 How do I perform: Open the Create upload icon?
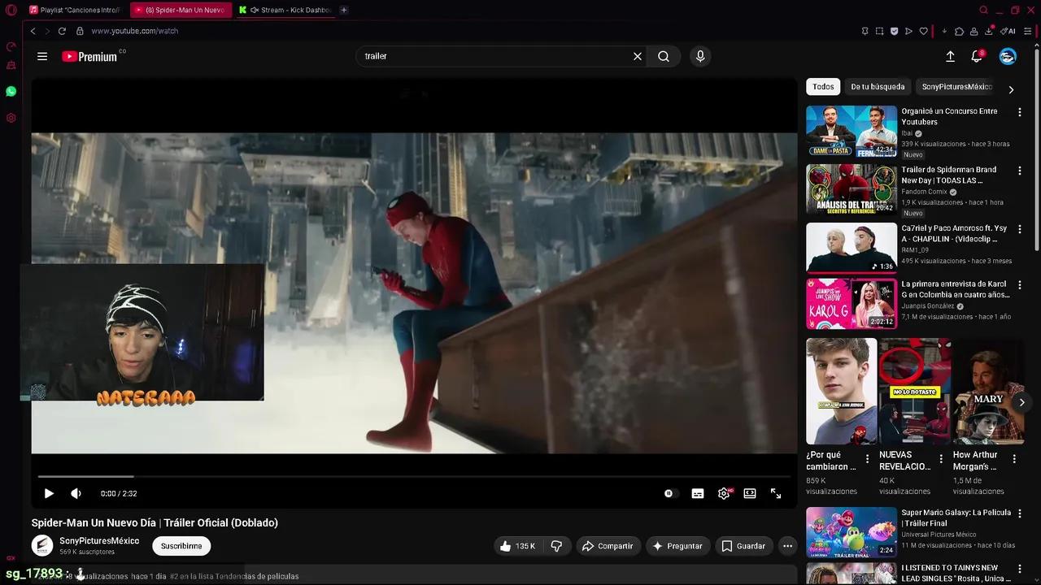coord(950,56)
